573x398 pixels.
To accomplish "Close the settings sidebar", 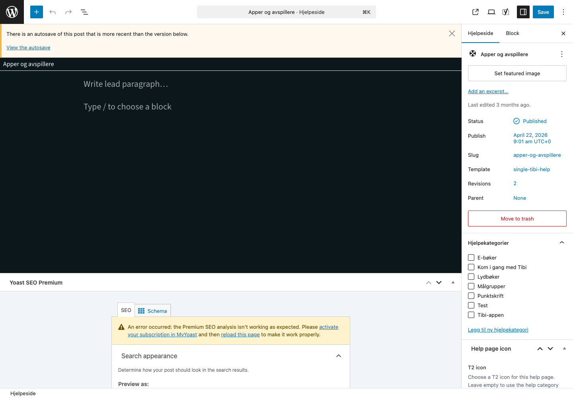I will click(563, 33).
